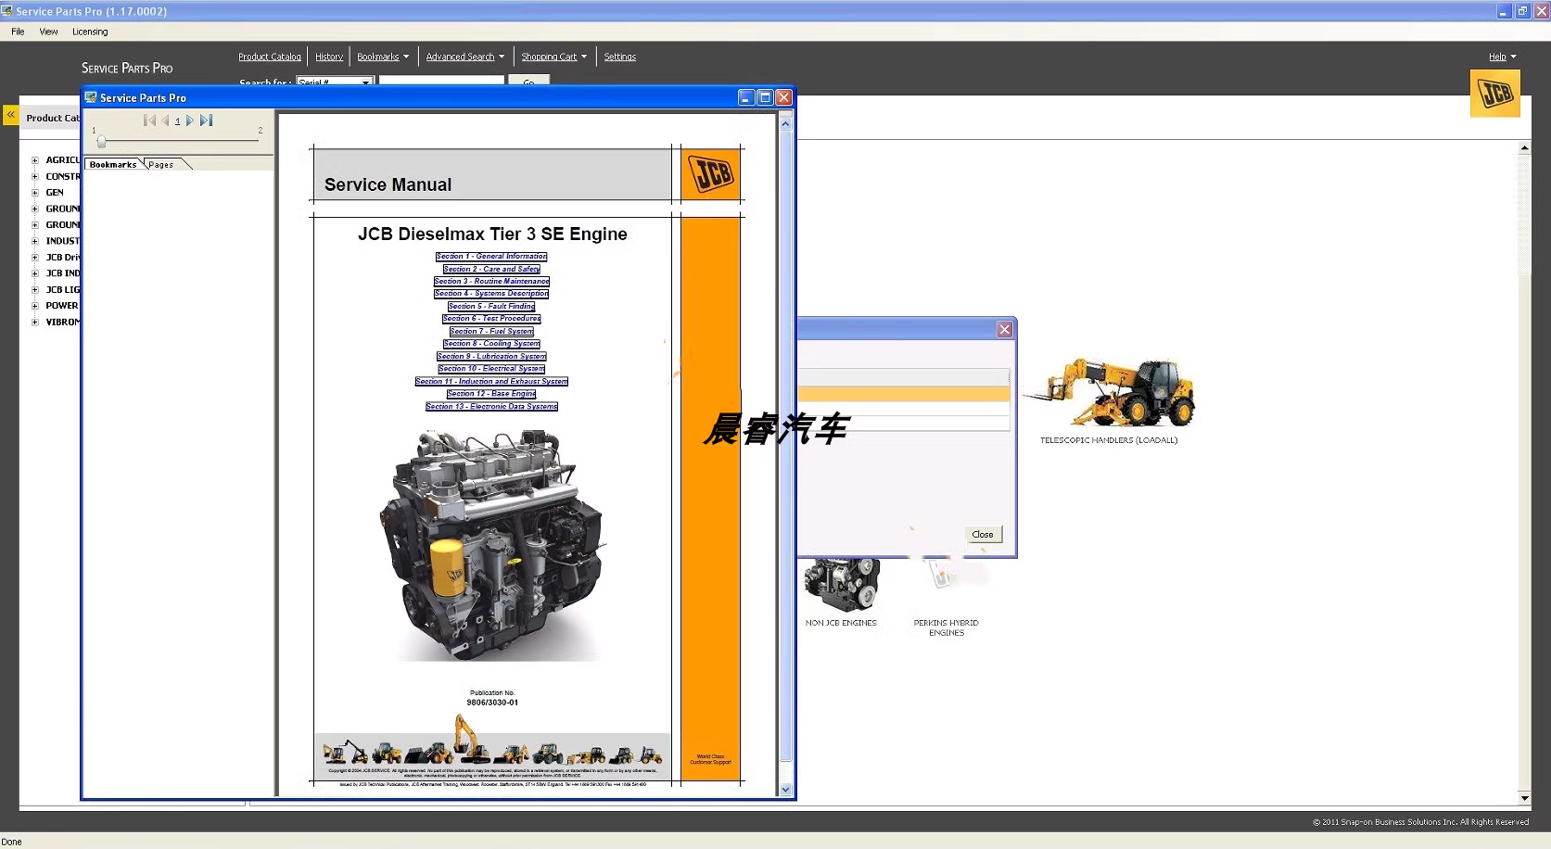
Task: Open Section 4 - Systems Description link
Action: coord(491,294)
